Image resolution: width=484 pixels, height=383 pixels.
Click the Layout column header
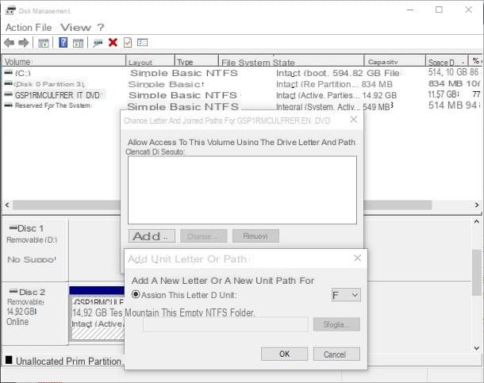point(150,61)
